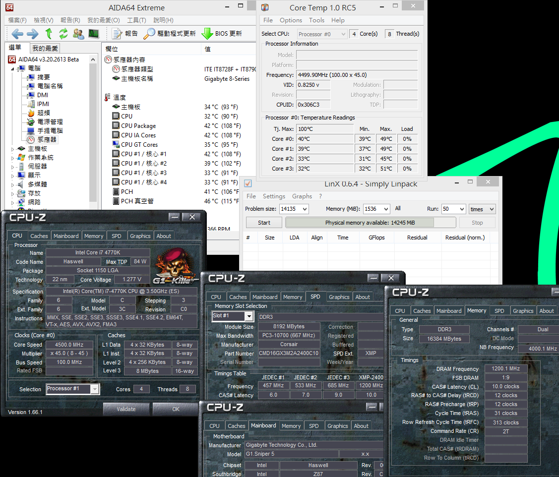Click the AIDA64 forward arrow icon

(33, 34)
